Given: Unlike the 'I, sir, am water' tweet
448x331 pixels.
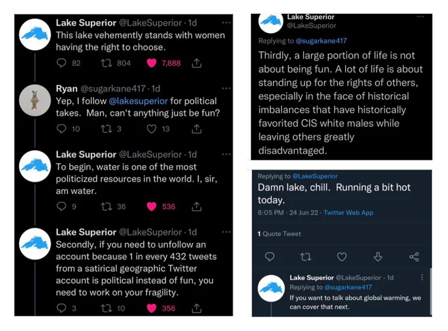Looking at the screenshot, I should pos(152,207).
